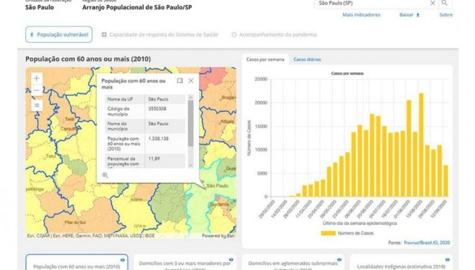Screen dimensions: 475x270
Task: Click the Baixar download icon
Action: 418,15
